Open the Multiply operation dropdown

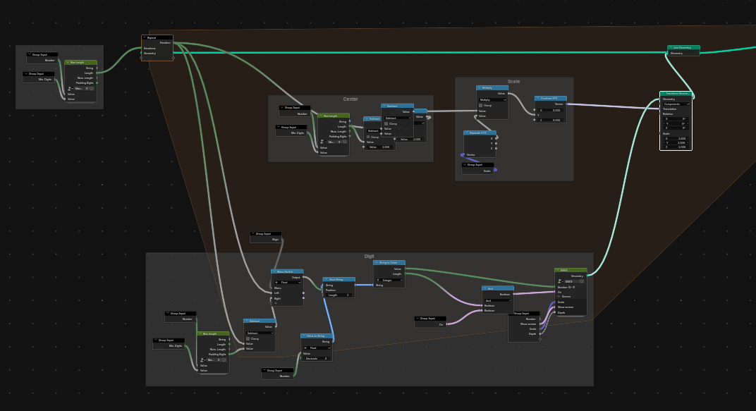point(492,99)
